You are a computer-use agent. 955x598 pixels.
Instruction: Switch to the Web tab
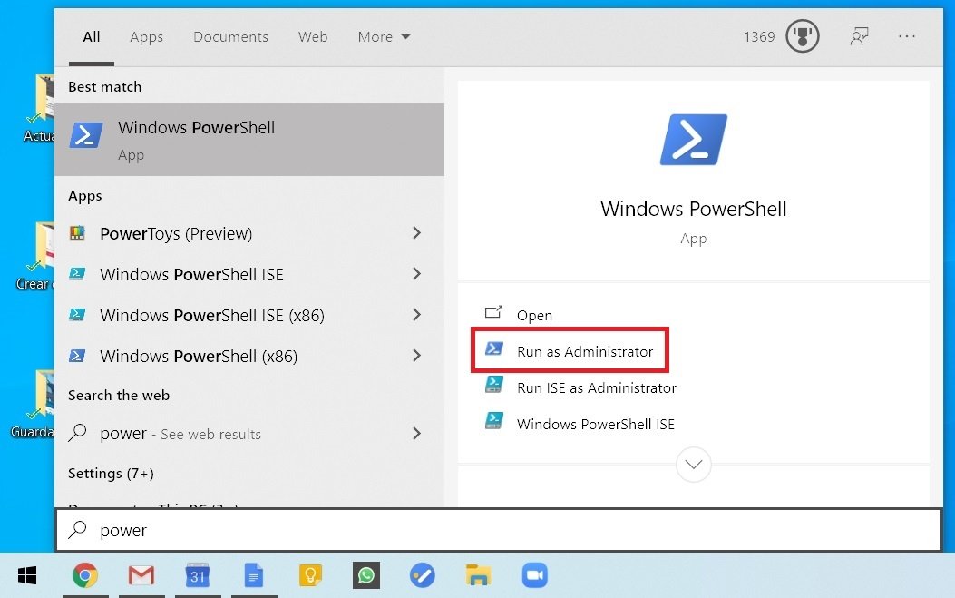313,37
